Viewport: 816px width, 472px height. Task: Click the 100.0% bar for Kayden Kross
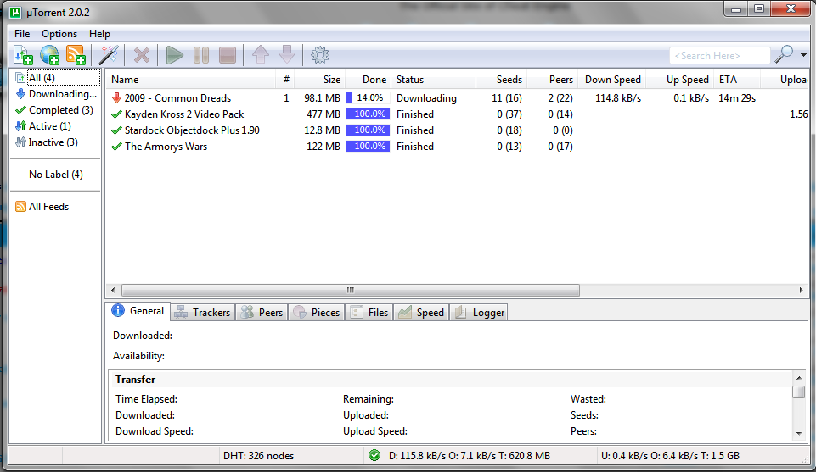click(x=368, y=114)
